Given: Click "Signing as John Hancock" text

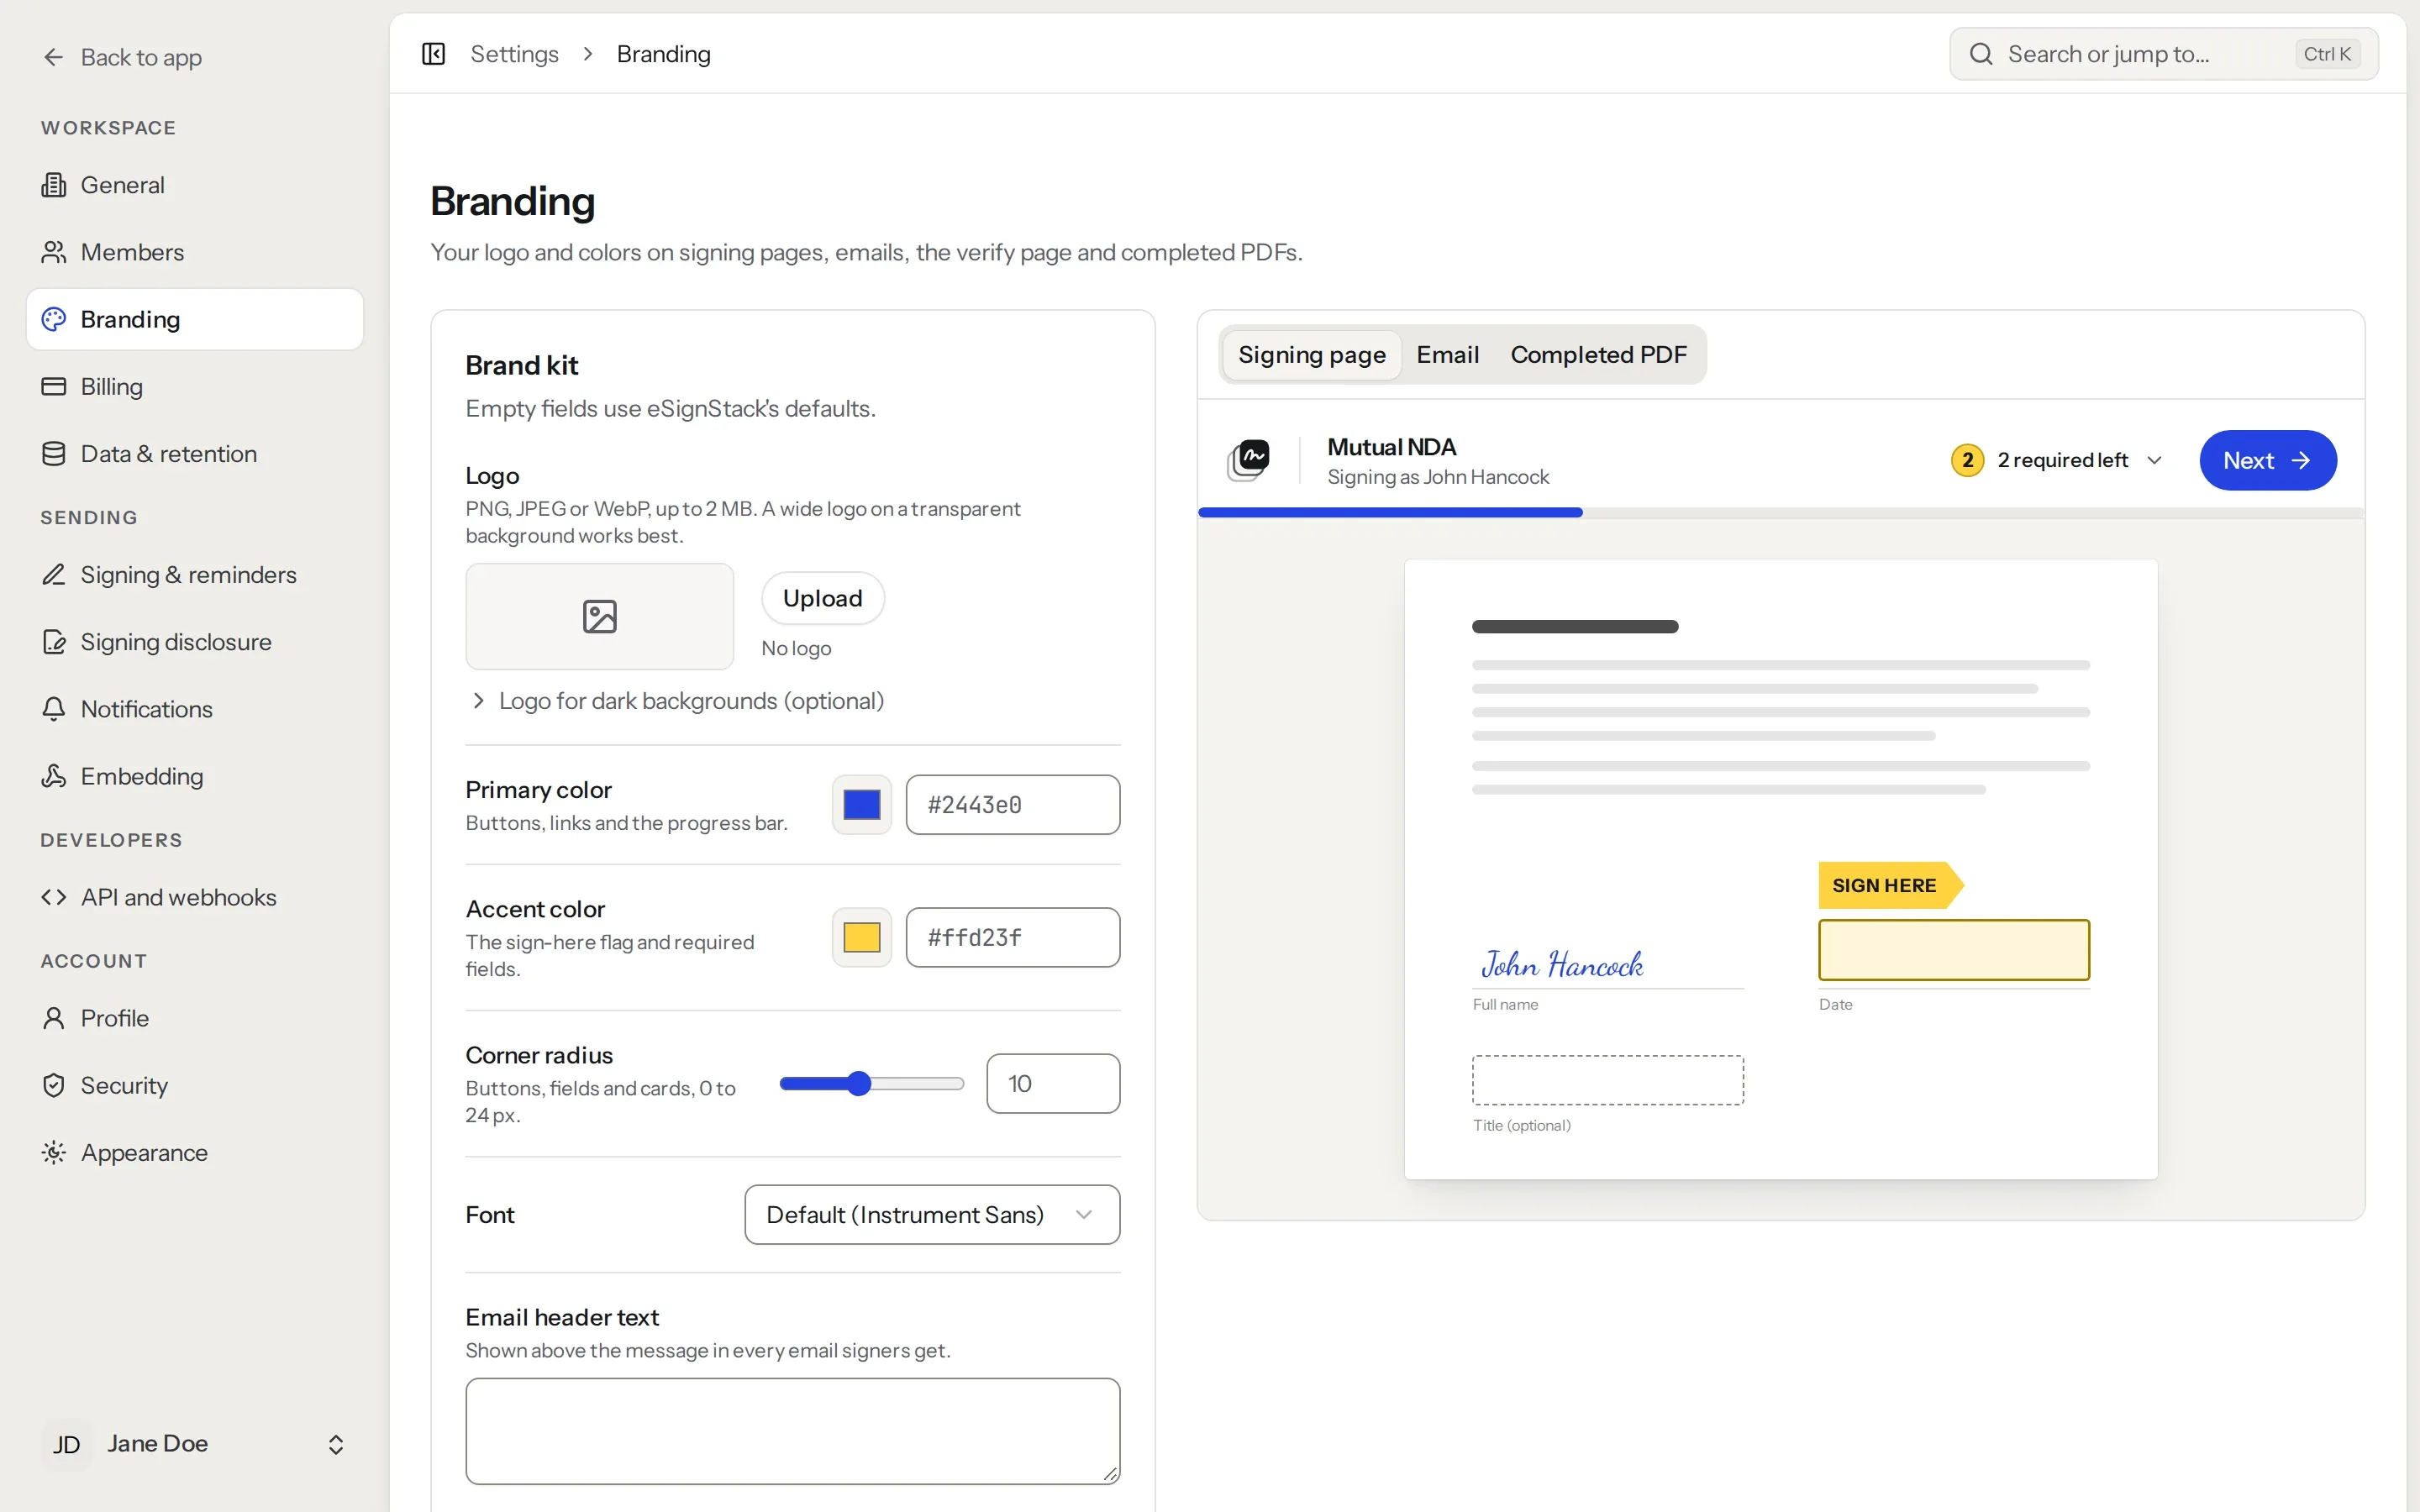Looking at the screenshot, I should [x=1438, y=477].
